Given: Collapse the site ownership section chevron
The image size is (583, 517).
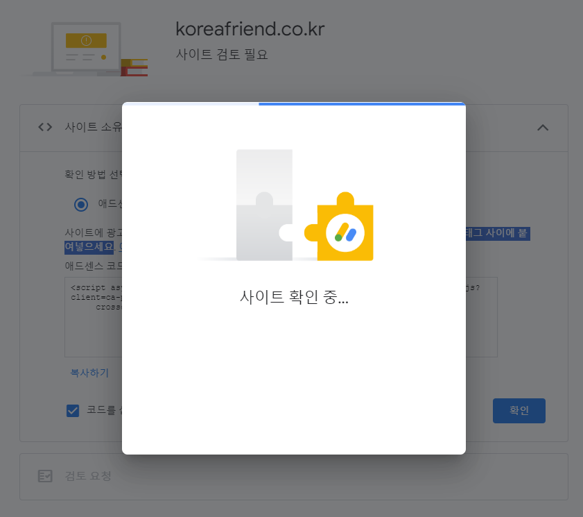Looking at the screenshot, I should pyautogui.click(x=543, y=128).
